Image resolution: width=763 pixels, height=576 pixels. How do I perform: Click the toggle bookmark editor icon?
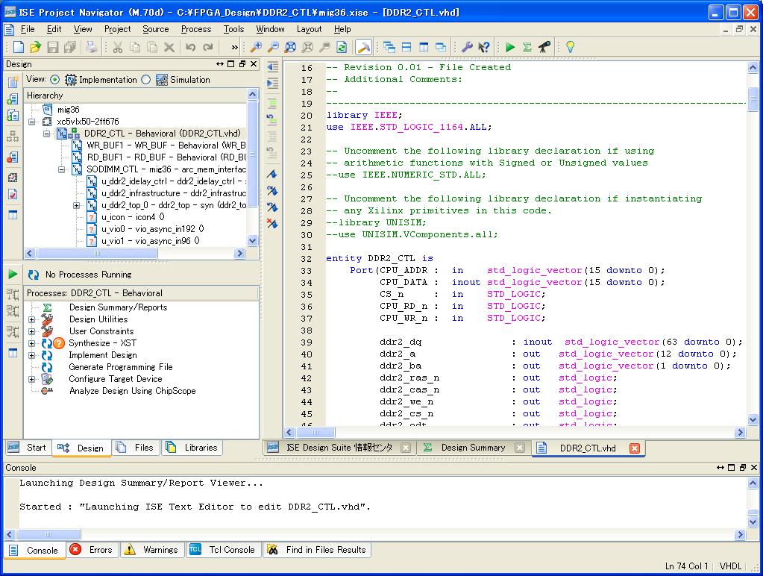coord(272,174)
